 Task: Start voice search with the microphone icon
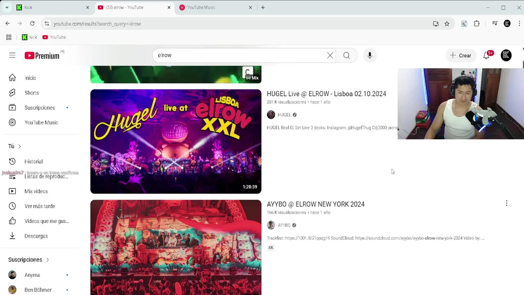pos(370,55)
